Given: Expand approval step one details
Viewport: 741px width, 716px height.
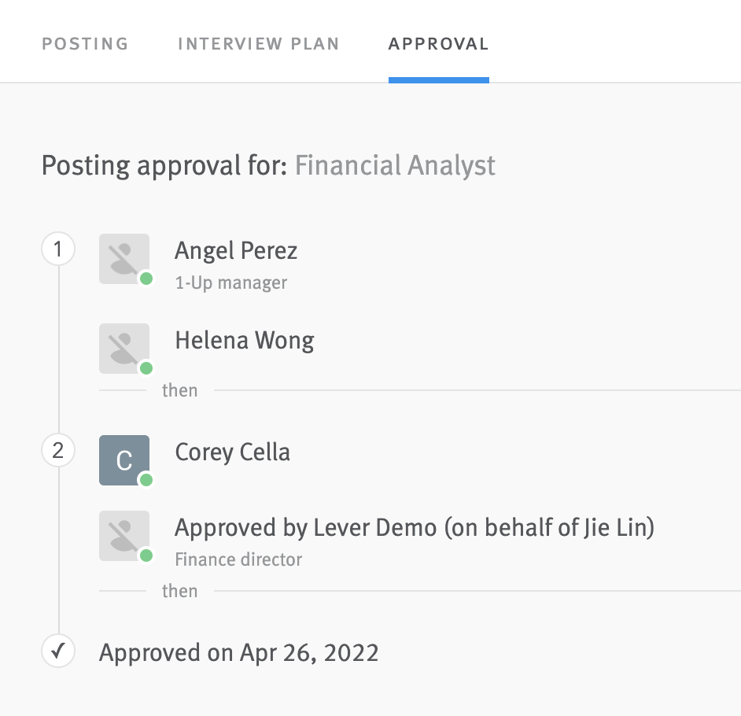Looking at the screenshot, I should pos(57,248).
